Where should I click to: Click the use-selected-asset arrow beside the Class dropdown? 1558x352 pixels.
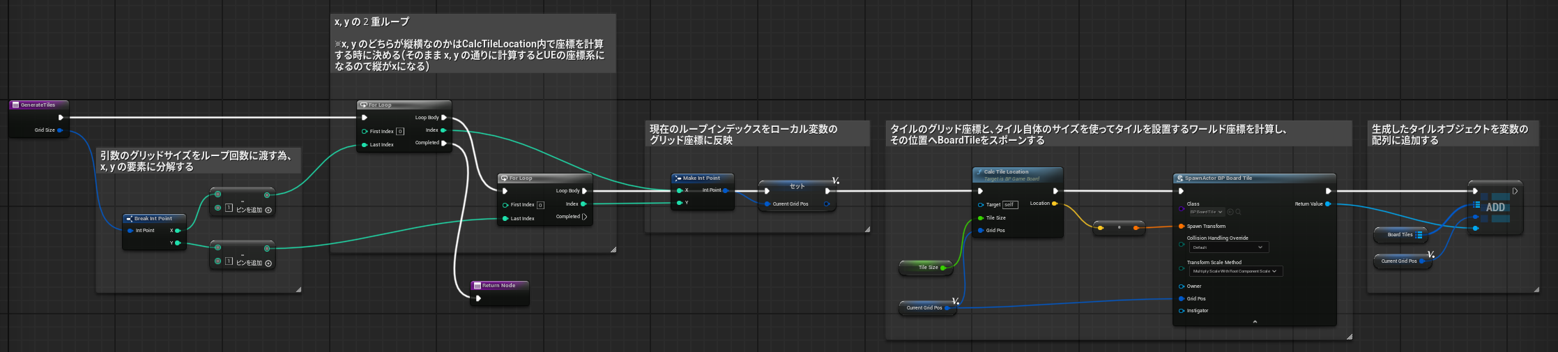[x=1230, y=212]
